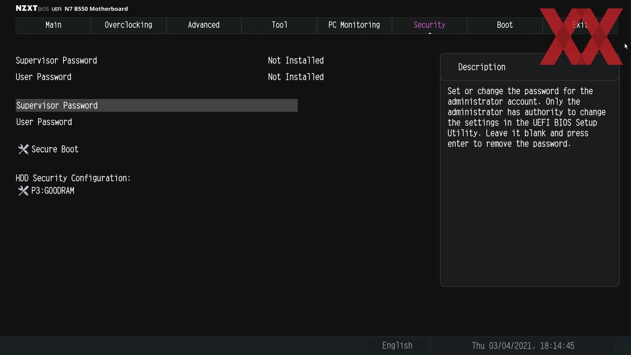
Task: Open the Secure Boot submenu
Action: (55, 149)
